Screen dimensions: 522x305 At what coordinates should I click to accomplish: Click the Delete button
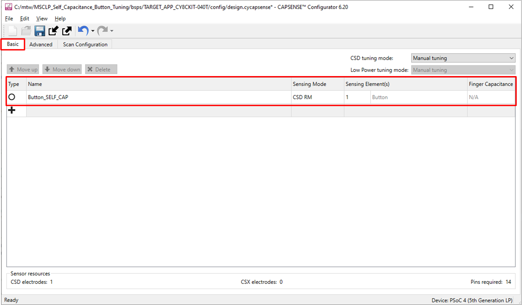pos(101,69)
